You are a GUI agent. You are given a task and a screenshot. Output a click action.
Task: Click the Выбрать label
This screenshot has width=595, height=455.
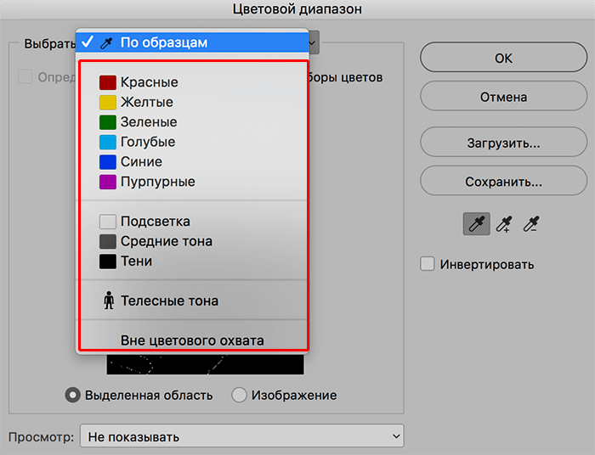(49, 44)
